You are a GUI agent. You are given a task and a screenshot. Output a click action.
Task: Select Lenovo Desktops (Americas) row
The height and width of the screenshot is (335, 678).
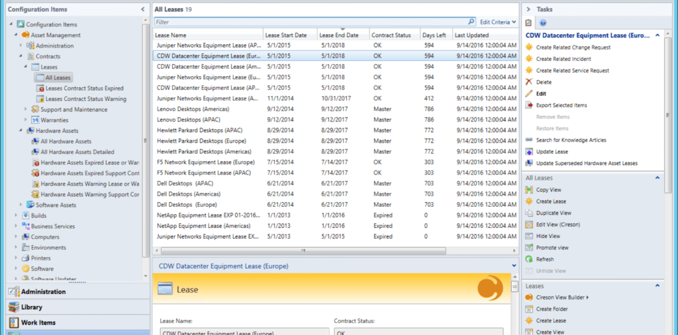(336, 109)
